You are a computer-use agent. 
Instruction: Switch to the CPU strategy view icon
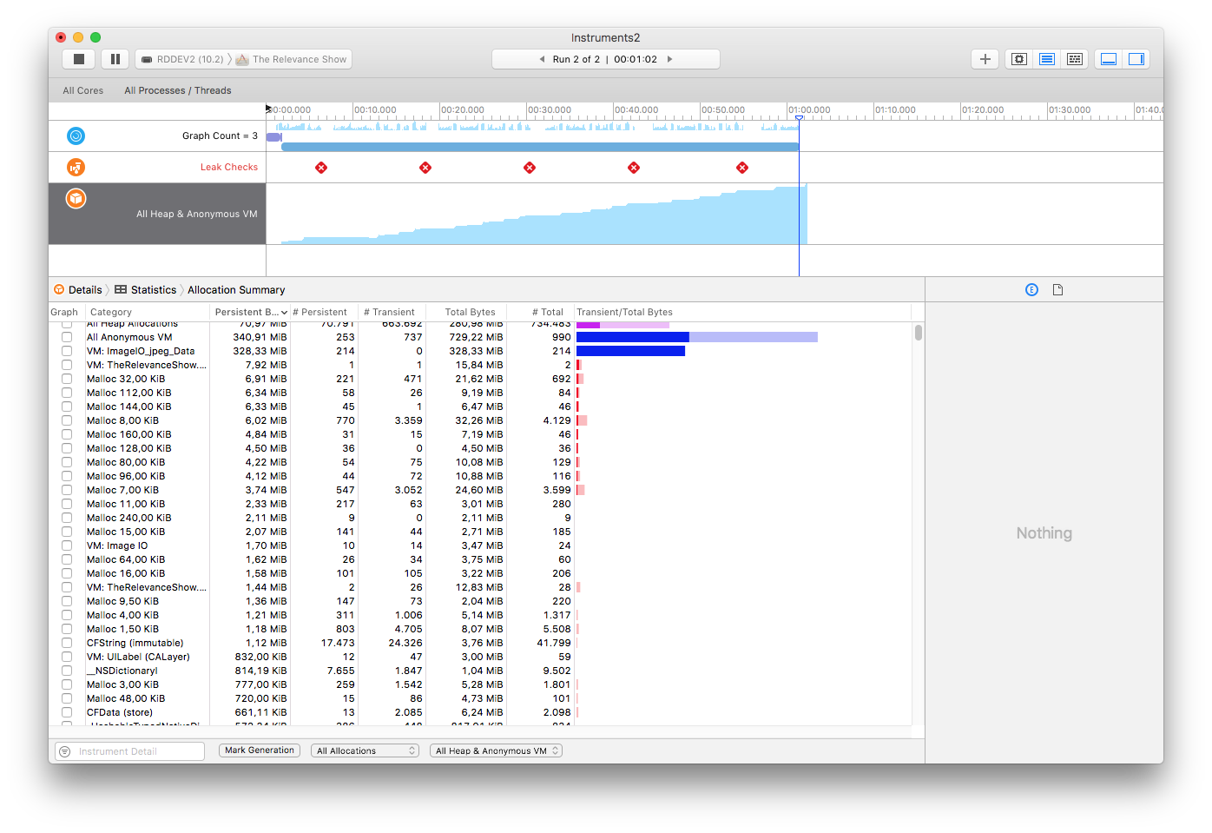1019,59
